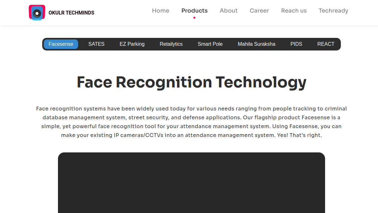Open the EZ Parking tab
Image resolution: width=378 pixels, height=213 pixels.
coord(132,44)
